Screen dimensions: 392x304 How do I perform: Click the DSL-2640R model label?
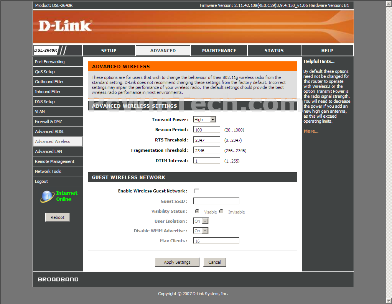pos(46,50)
